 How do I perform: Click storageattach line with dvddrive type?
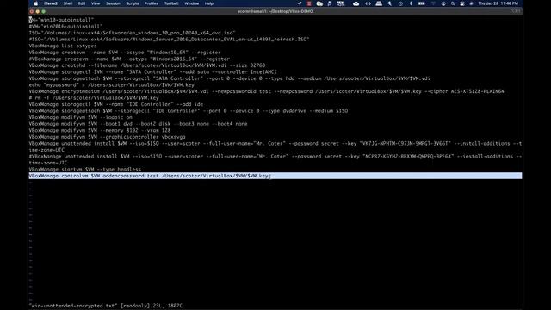coord(189,111)
